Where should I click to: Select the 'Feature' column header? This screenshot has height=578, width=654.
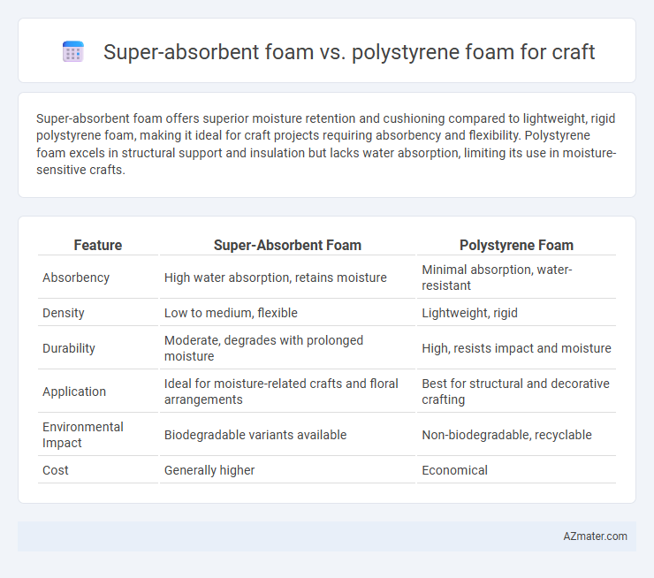[97, 245]
